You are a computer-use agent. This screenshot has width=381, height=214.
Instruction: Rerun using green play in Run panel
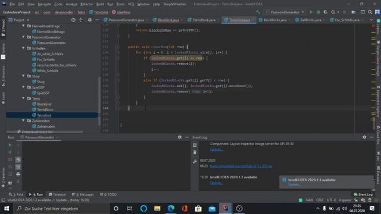coord(10,145)
